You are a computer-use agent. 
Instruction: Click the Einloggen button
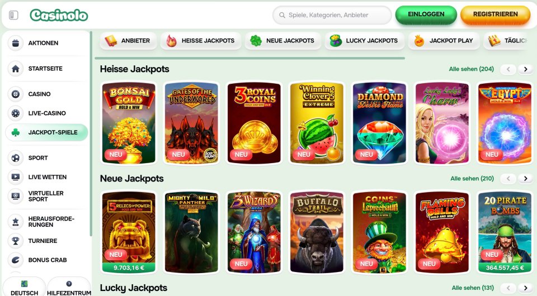point(426,15)
